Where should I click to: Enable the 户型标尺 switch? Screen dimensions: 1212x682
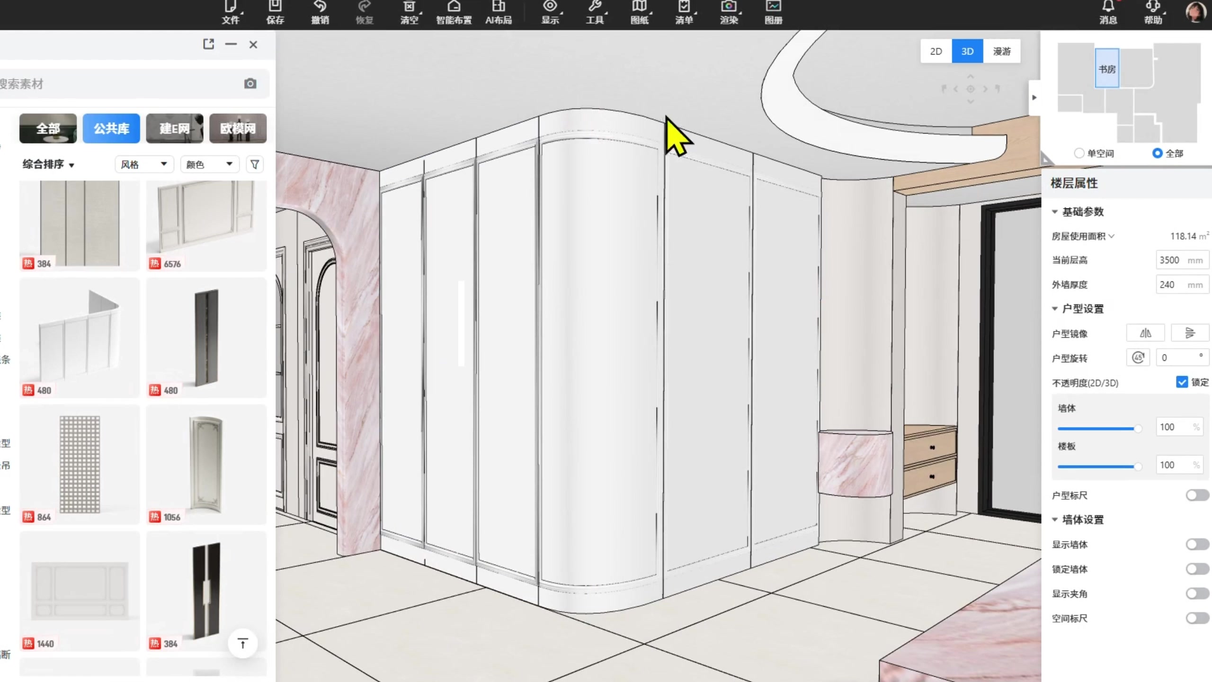[x=1197, y=495]
